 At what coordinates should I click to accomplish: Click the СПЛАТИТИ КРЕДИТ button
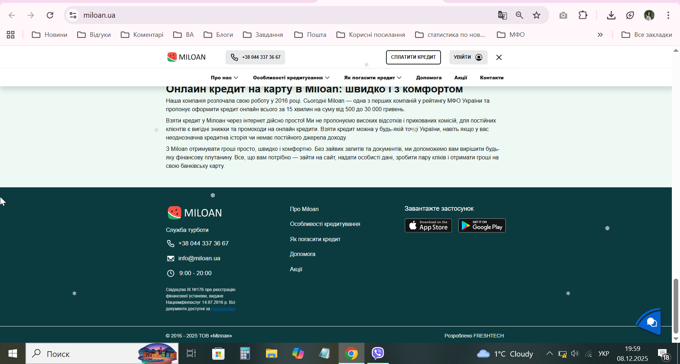coord(413,57)
